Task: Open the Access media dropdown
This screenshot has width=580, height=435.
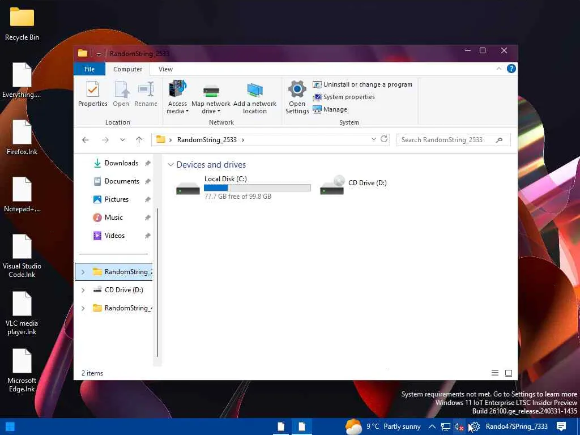Action: click(177, 97)
